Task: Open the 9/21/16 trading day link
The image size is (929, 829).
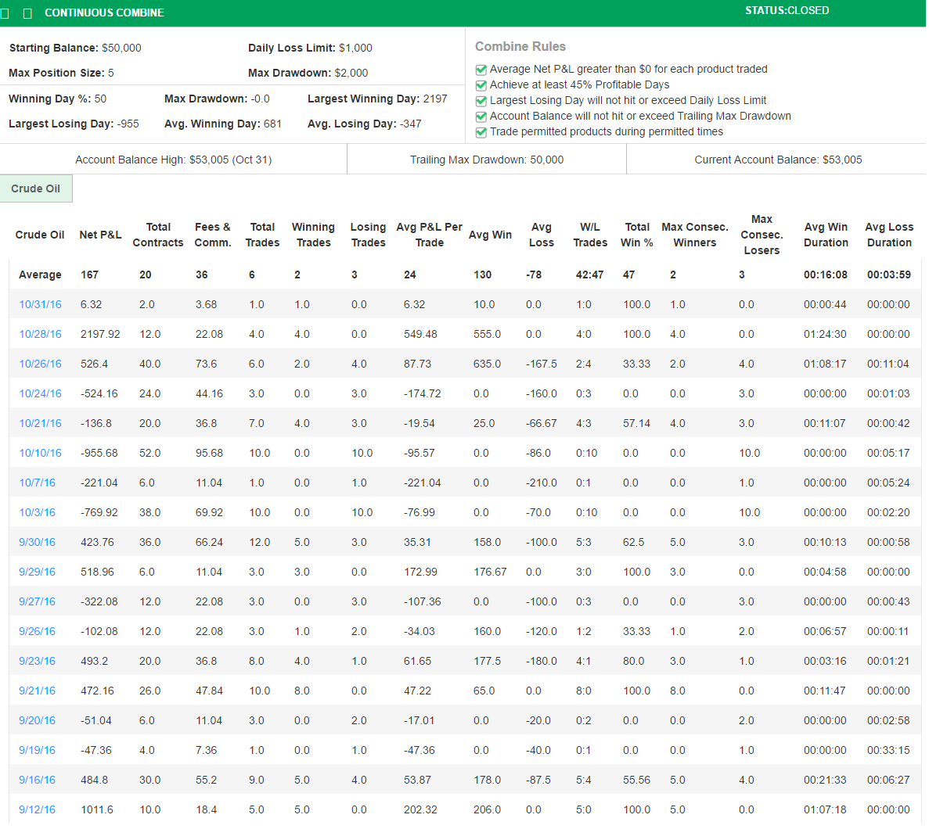Action: tap(37, 691)
